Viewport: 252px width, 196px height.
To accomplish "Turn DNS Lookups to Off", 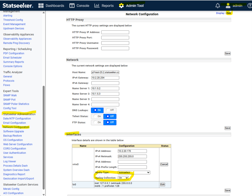I will 110,110.
